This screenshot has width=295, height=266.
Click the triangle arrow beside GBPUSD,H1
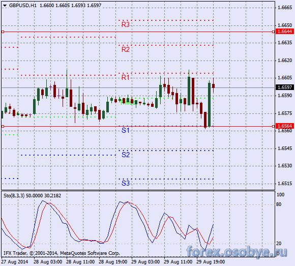click(5, 6)
